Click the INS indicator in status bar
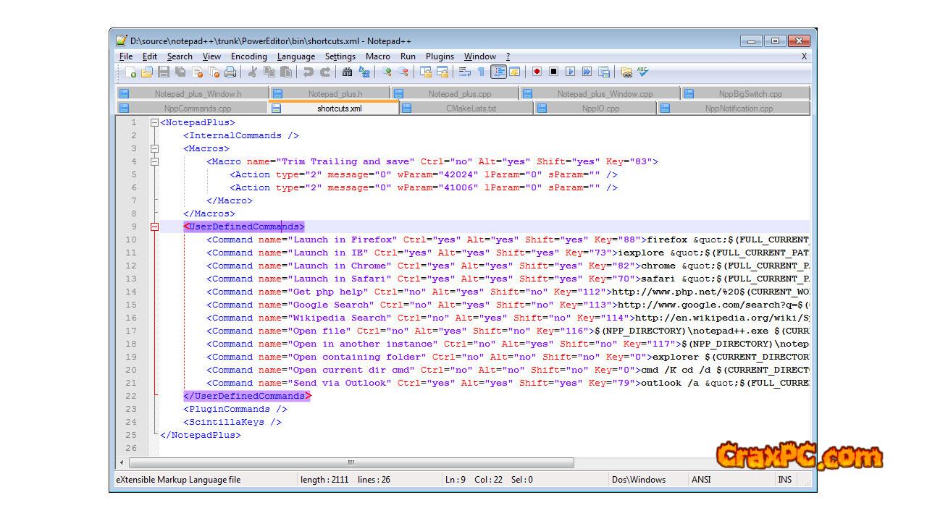This screenshot has width=927, height=521. pyautogui.click(x=785, y=479)
